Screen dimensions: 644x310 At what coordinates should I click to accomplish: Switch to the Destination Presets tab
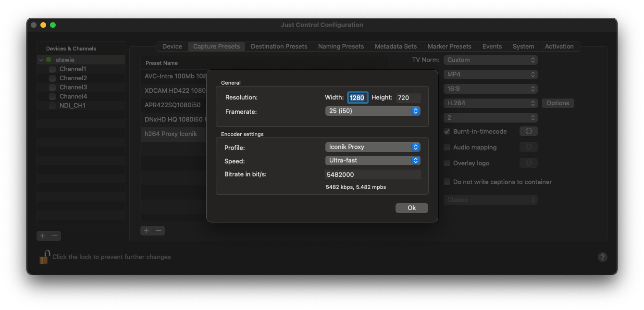click(279, 46)
